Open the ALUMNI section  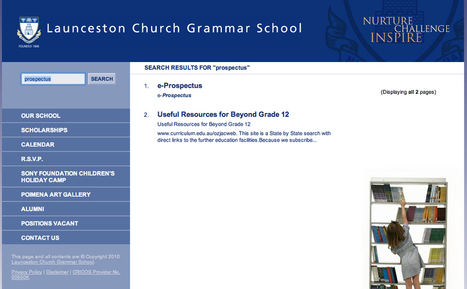tap(66, 209)
